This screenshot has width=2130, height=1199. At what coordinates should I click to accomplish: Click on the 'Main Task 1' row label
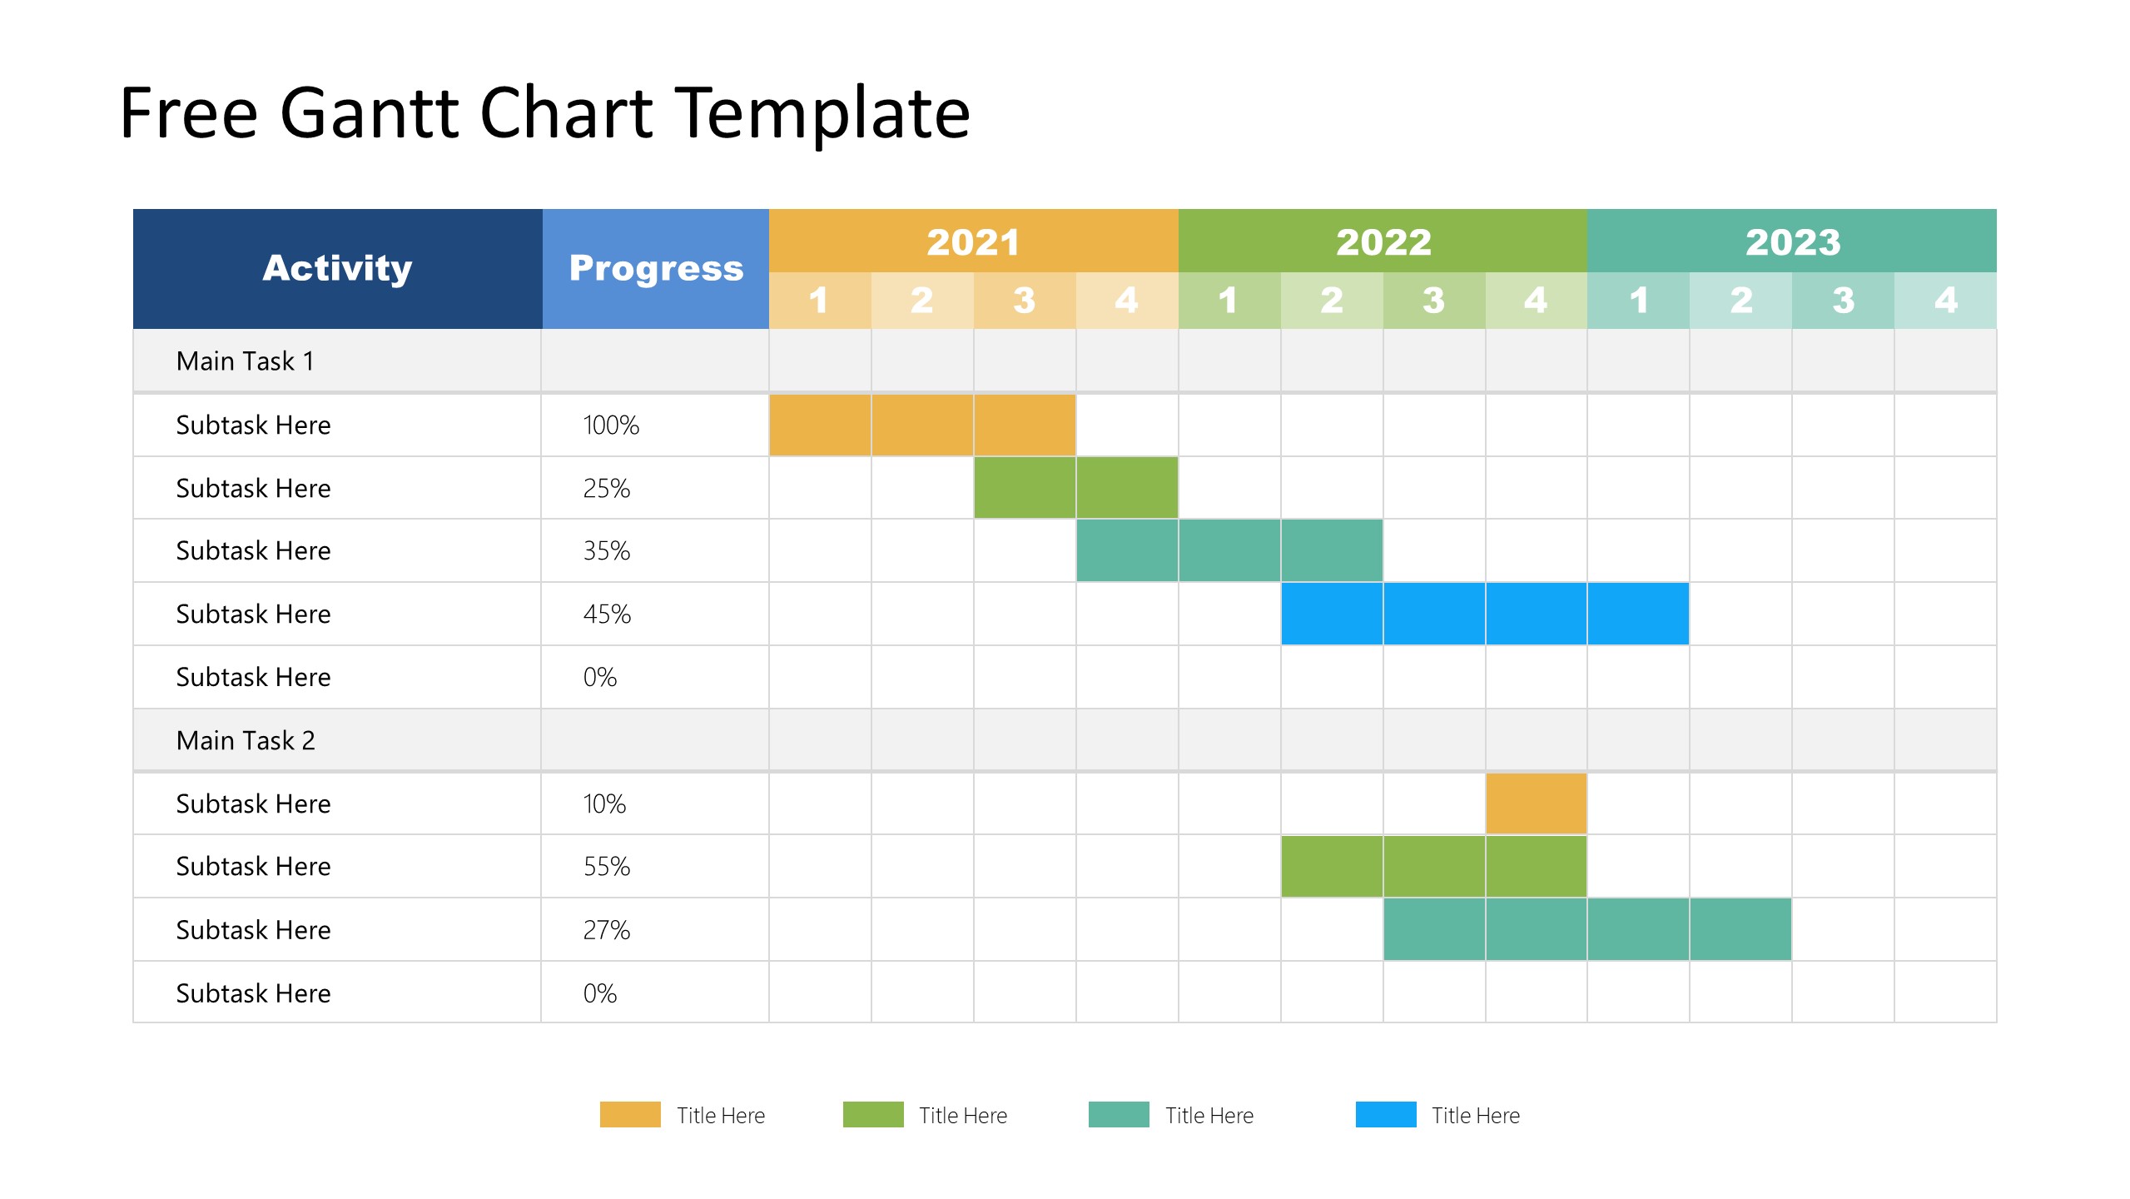pos(249,363)
